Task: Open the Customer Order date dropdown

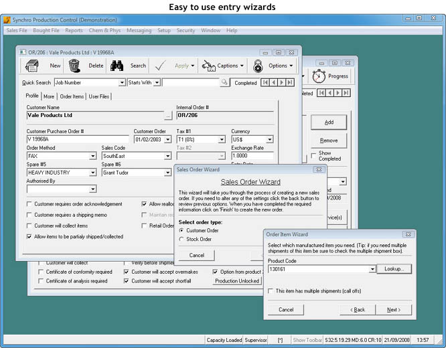Action: pos(168,140)
